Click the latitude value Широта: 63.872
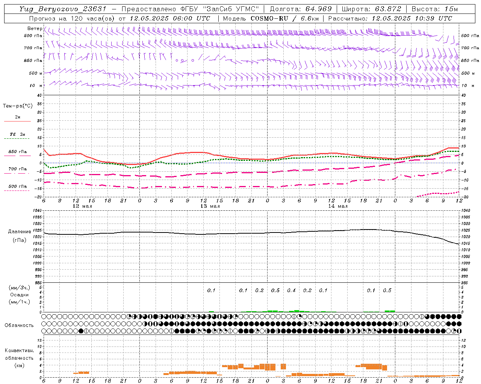Screen dimensions: 481x384 371,9
